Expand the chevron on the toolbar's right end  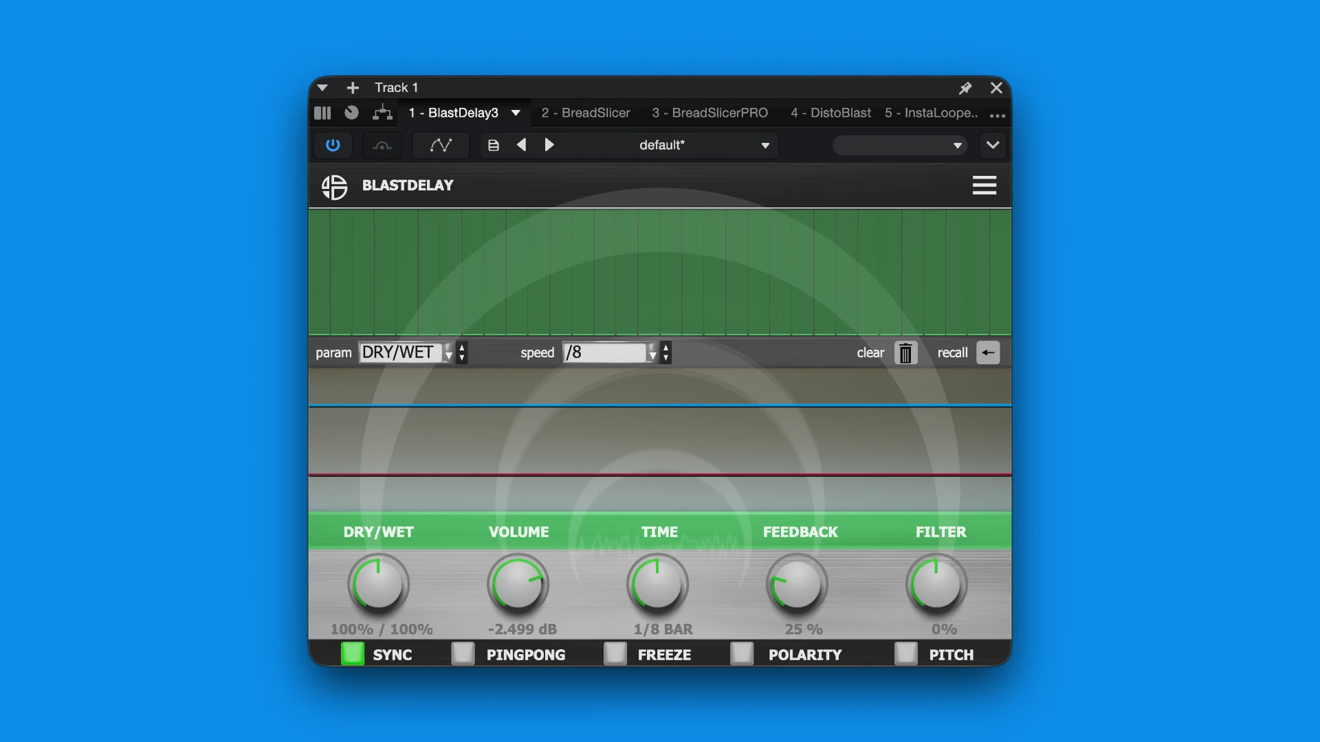click(993, 145)
